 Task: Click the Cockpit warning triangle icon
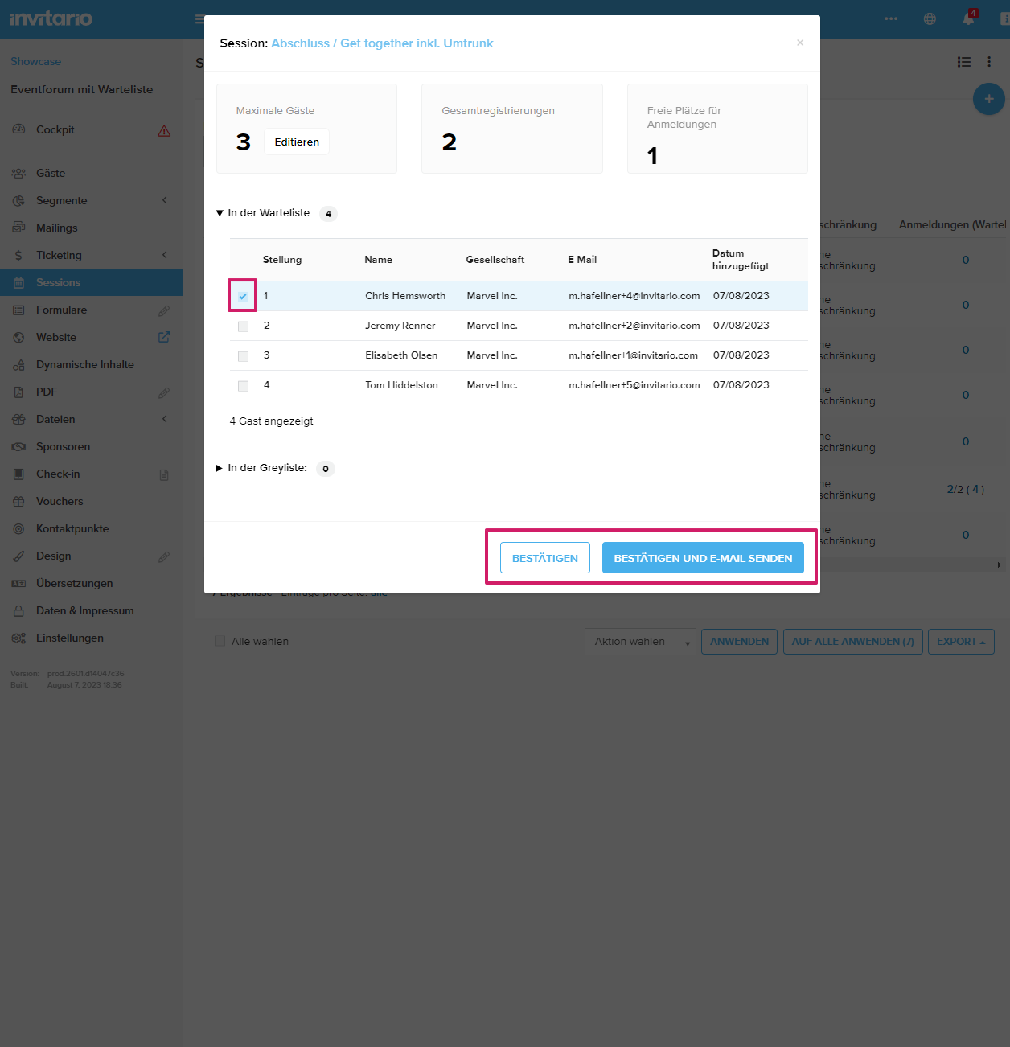164,131
